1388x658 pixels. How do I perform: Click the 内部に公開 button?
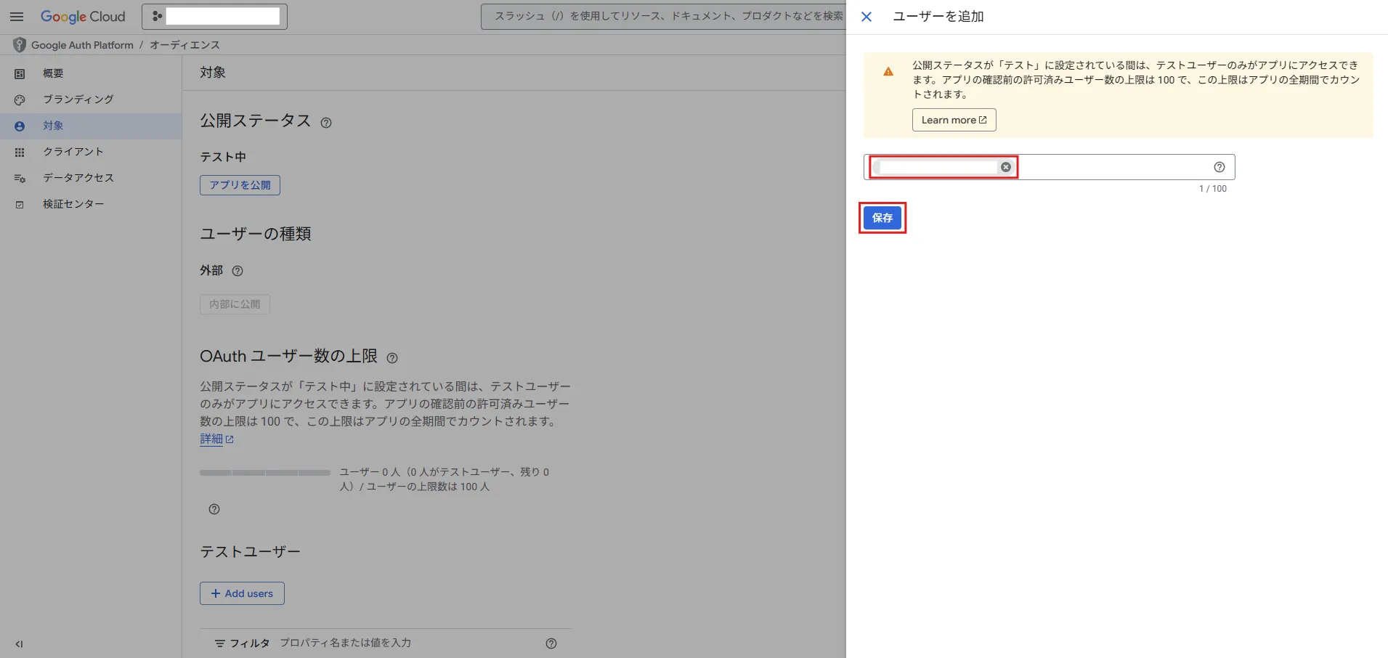point(235,304)
